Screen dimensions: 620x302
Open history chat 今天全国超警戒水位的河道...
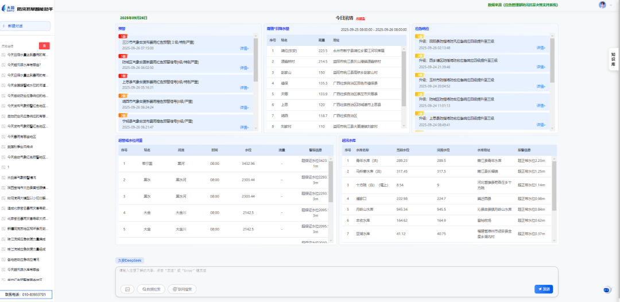[27, 85]
